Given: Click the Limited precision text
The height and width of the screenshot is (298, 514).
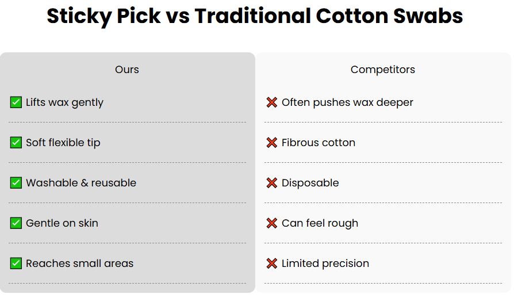Looking at the screenshot, I should [x=325, y=263].
